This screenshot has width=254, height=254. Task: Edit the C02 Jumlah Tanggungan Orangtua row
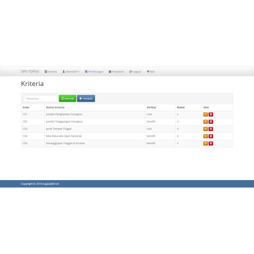(x=206, y=122)
